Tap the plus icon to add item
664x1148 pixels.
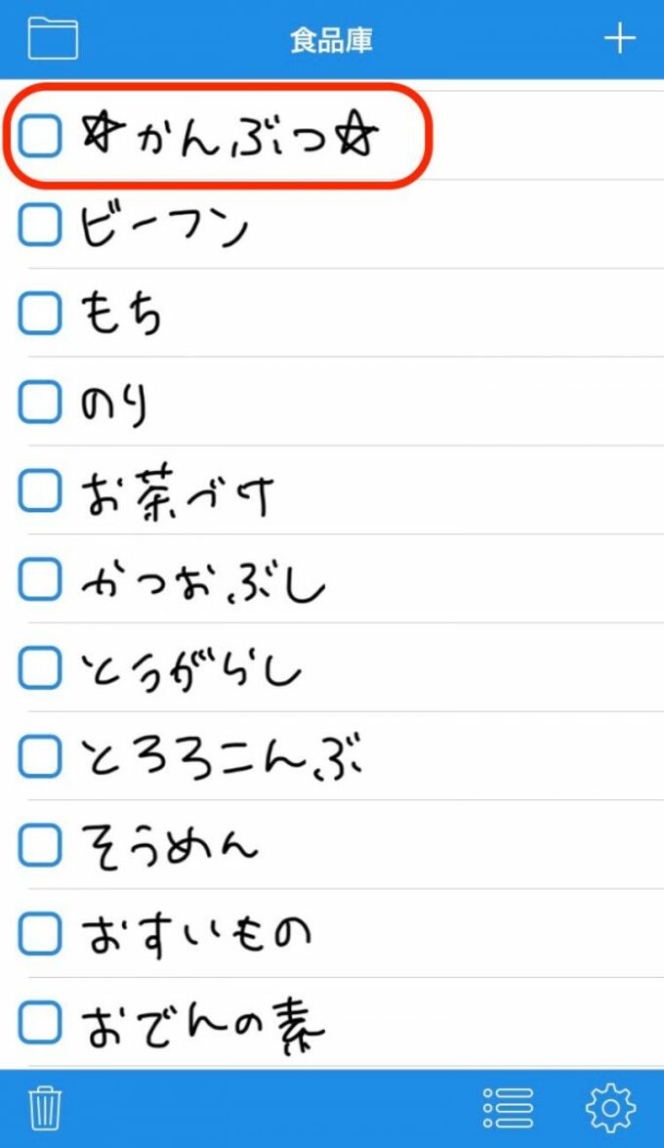[x=619, y=38]
